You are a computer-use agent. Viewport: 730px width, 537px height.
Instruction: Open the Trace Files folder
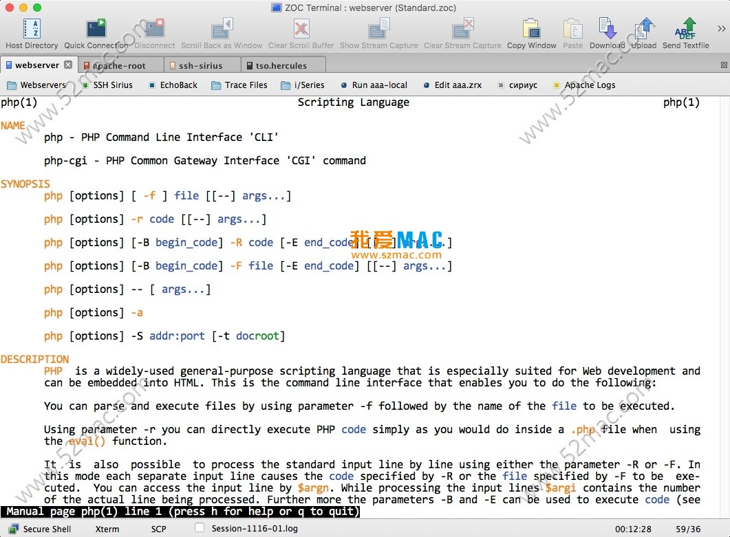(x=239, y=85)
